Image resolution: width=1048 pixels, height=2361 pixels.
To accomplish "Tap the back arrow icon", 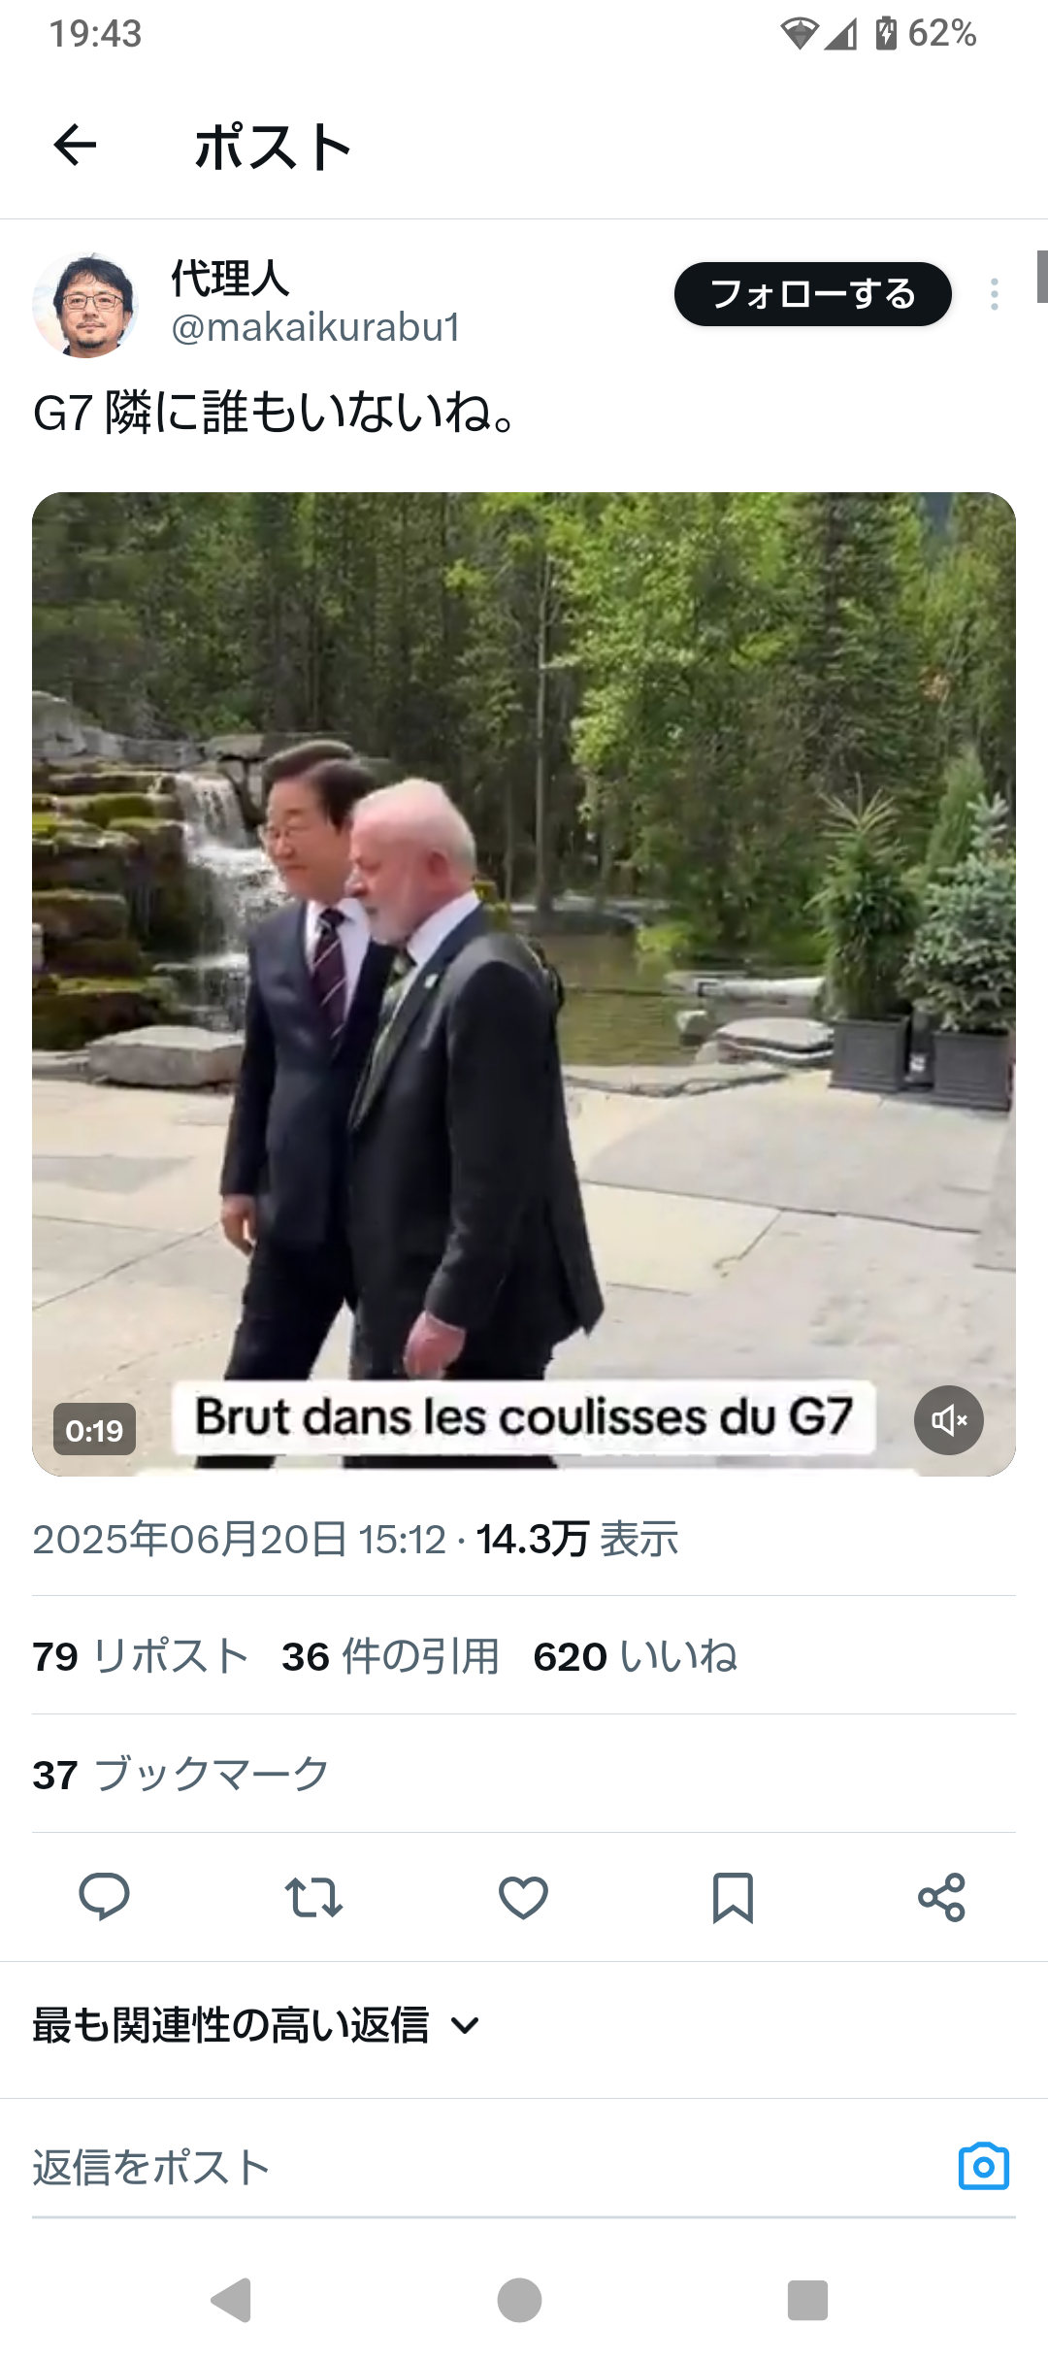I will pos(75,146).
